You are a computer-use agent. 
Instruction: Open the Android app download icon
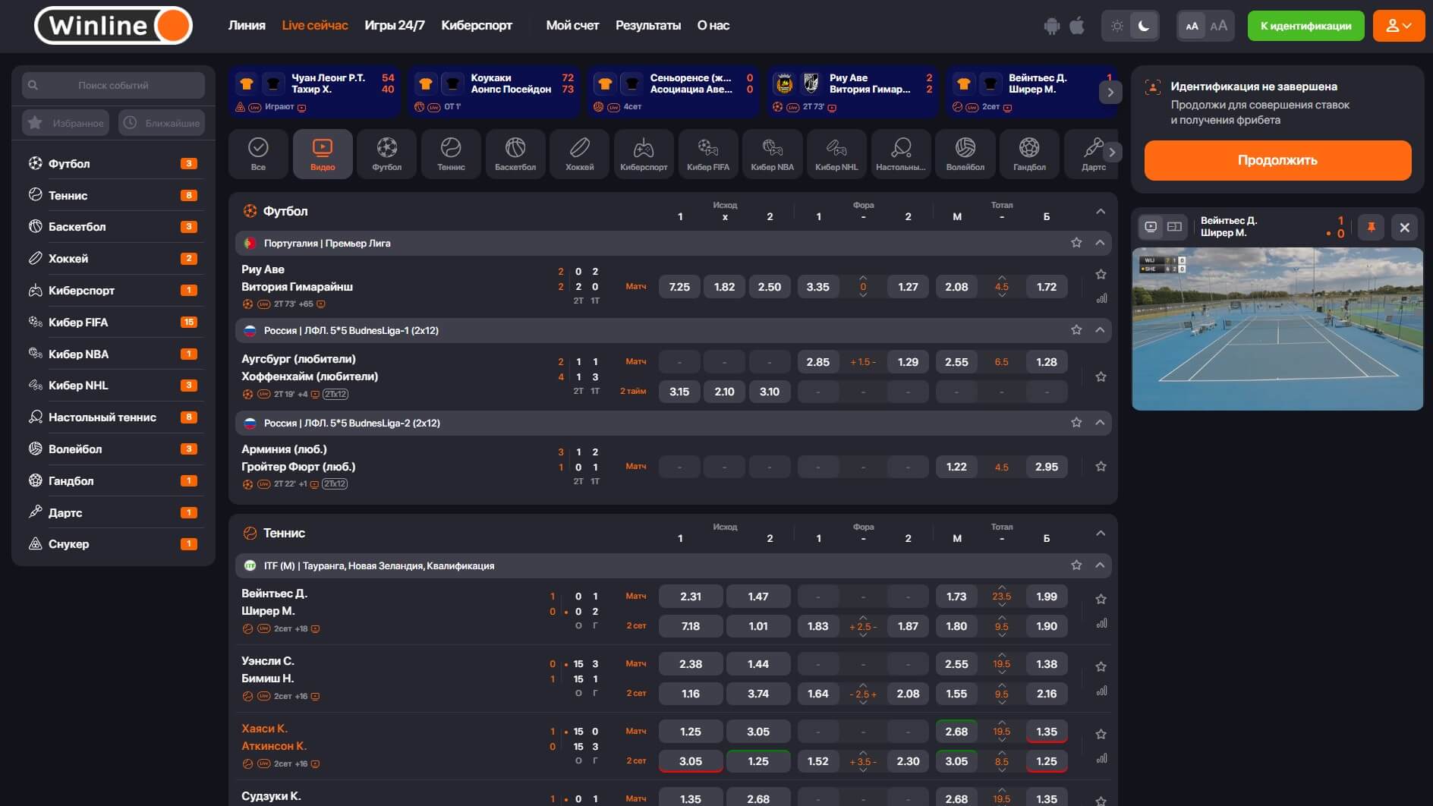point(1051,26)
